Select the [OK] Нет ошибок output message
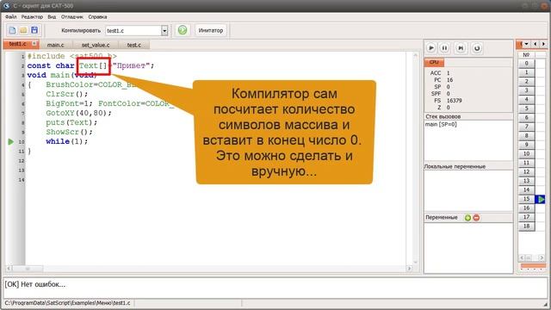The image size is (551, 310). click(x=34, y=284)
